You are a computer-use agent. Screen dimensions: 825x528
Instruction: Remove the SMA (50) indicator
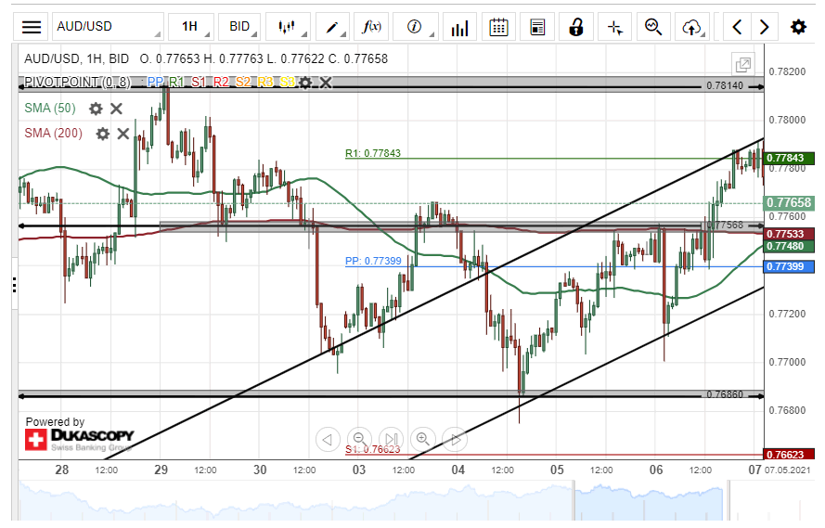point(116,109)
